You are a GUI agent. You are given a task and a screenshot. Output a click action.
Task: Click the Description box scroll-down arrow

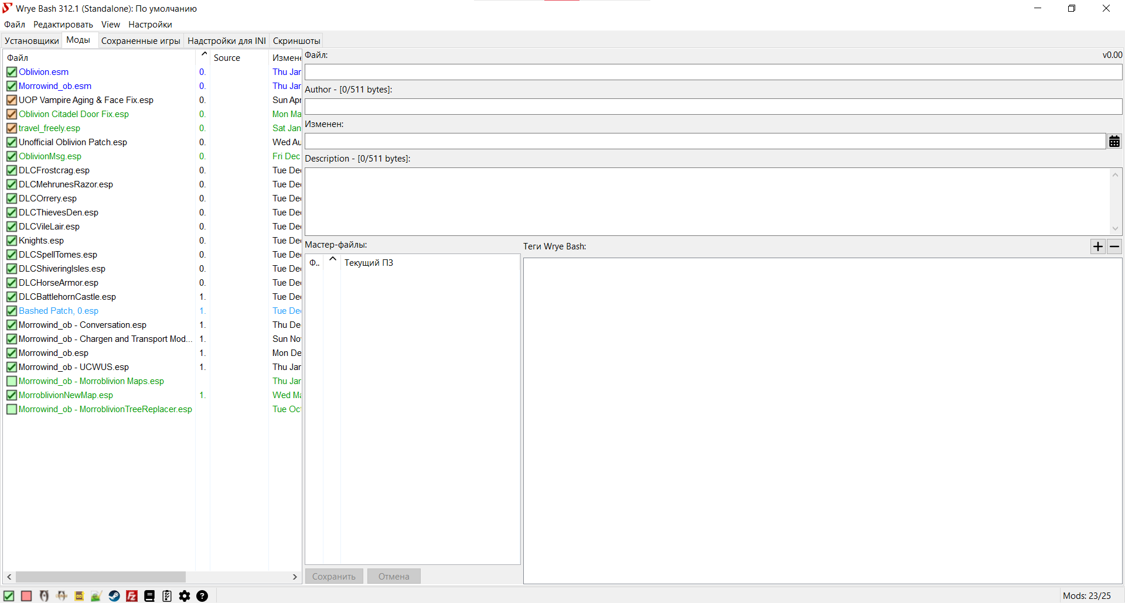[1115, 229]
